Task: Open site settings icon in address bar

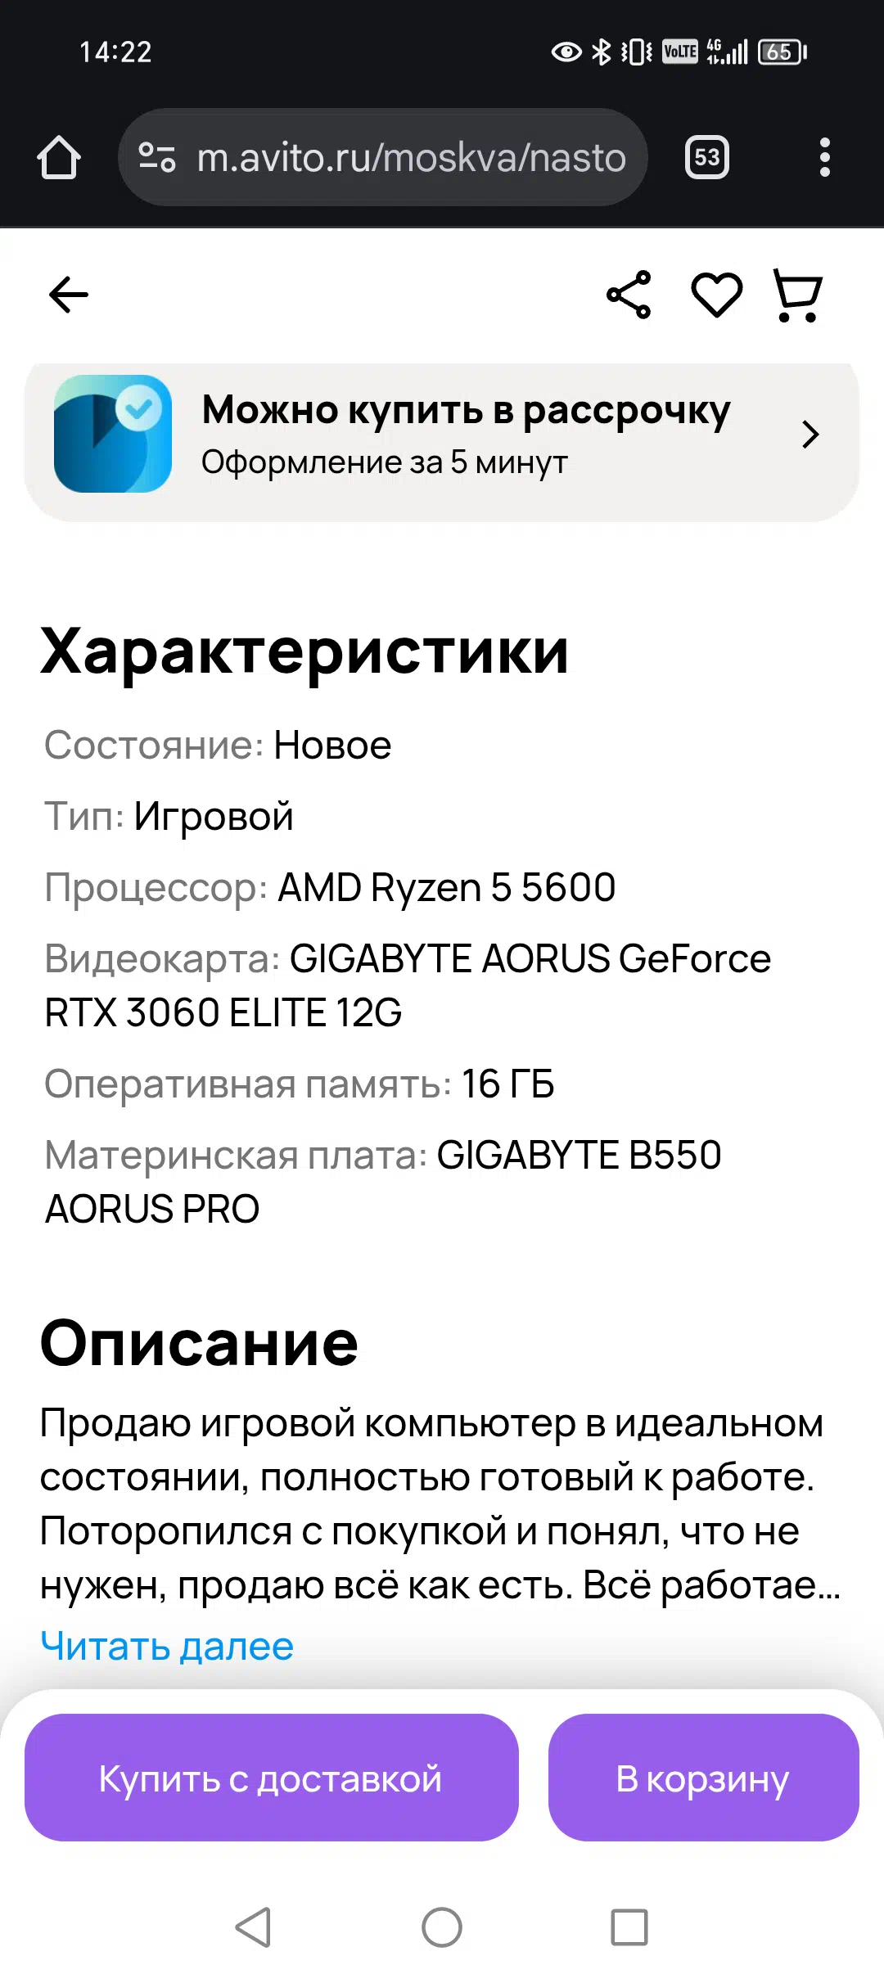Action: tap(157, 157)
